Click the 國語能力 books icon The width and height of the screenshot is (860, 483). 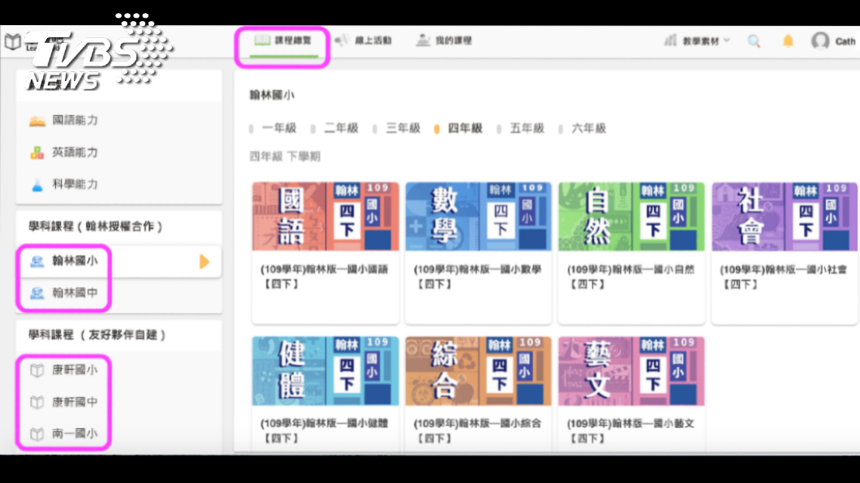(37, 121)
